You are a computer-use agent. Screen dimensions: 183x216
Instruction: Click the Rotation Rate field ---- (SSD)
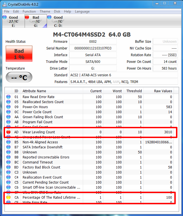click(165, 55)
